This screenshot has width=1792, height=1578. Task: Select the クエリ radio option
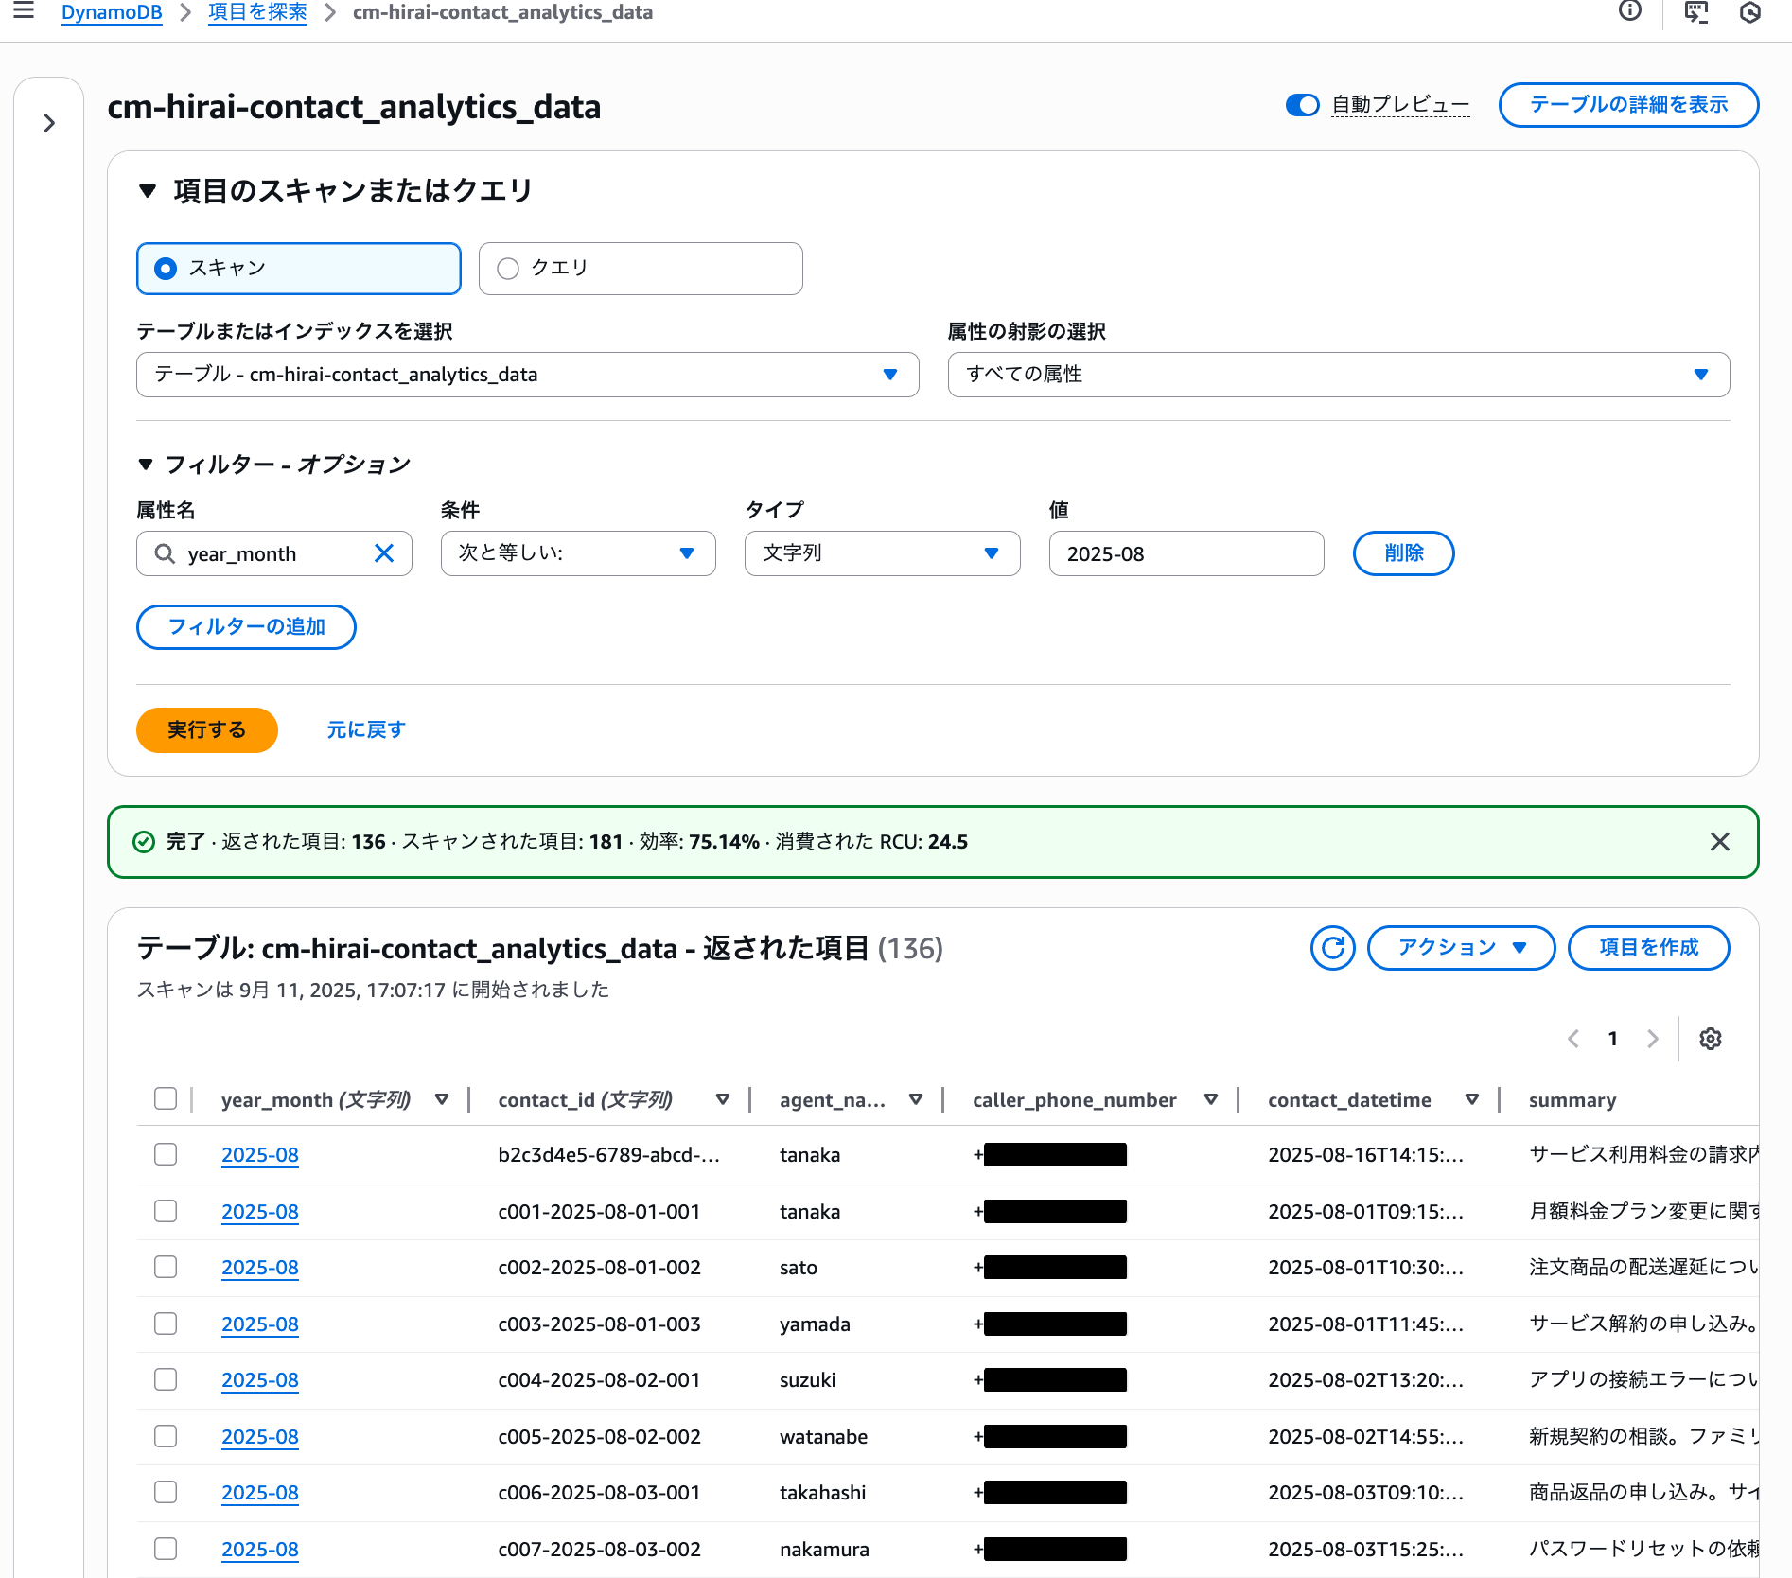coord(641,269)
